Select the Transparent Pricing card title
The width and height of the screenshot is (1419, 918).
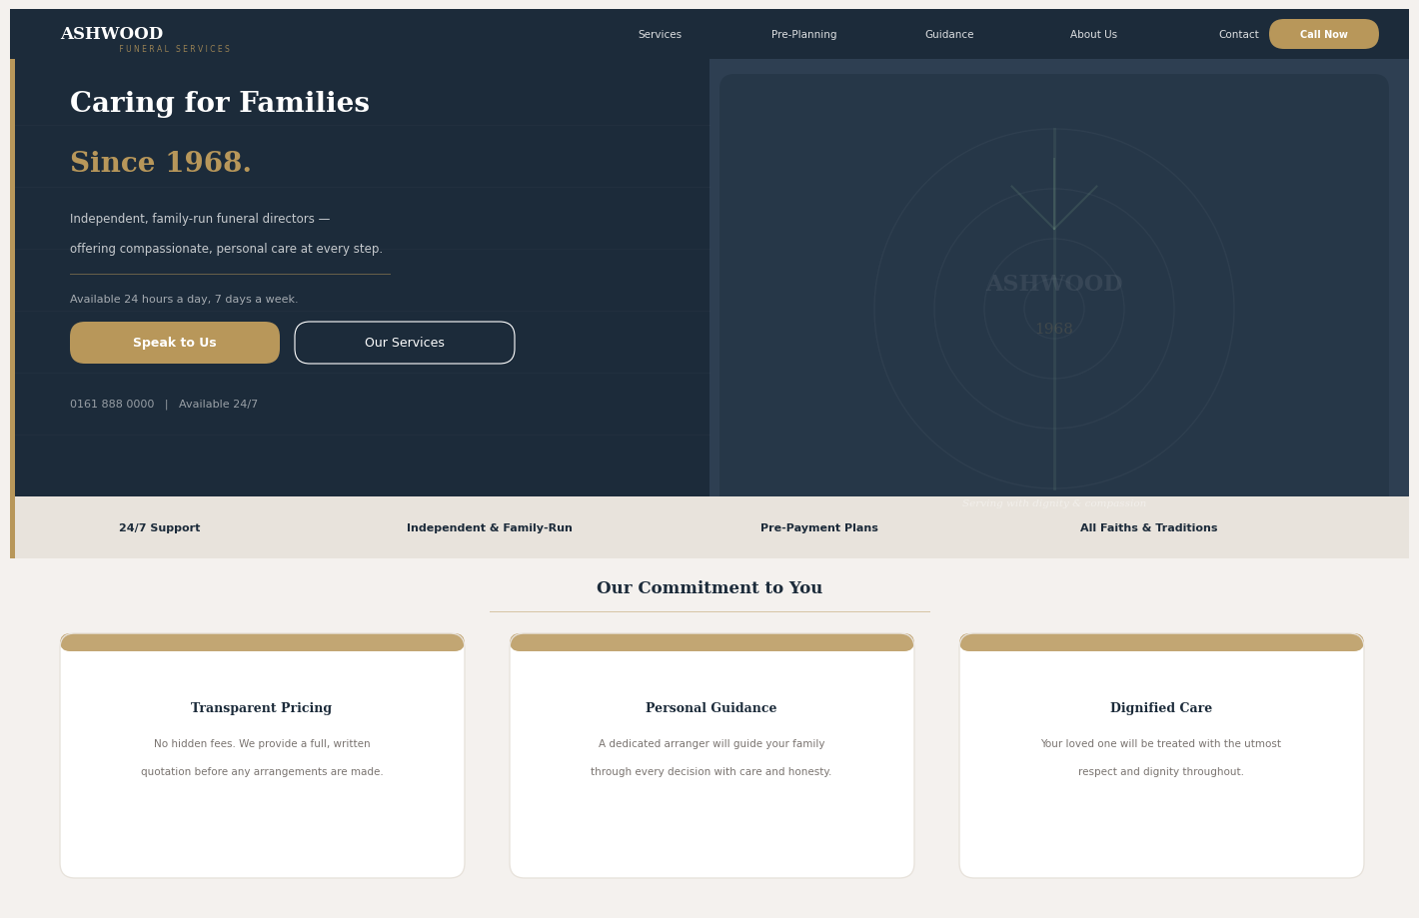pyautogui.click(x=262, y=708)
